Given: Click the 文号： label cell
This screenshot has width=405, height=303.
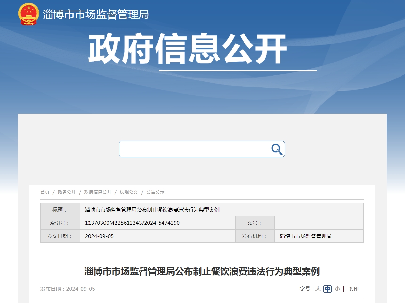Looking at the screenshot, I should pyautogui.click(x=255, y=223).
